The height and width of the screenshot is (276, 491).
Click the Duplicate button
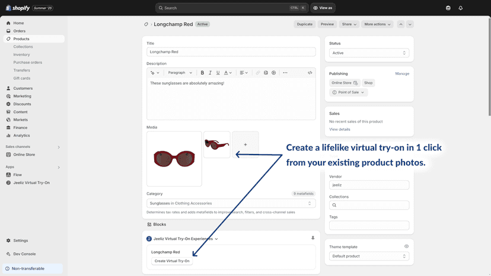point(304,24)
